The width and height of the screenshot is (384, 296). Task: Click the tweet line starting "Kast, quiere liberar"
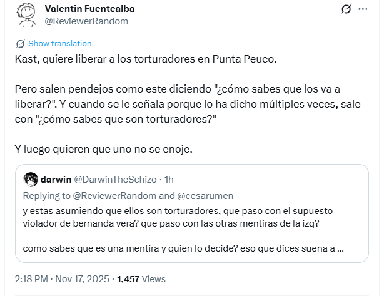click(x=144, y=59)
